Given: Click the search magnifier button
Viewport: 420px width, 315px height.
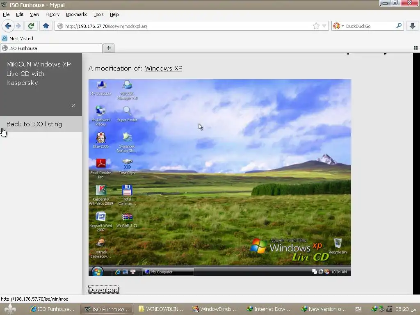Looking at the screenshot, I should (399, 26).
